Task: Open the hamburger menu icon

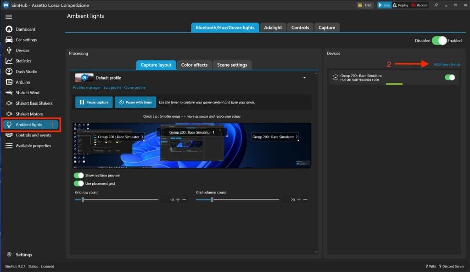Action: pyautogui.click(x=9, y=17)
